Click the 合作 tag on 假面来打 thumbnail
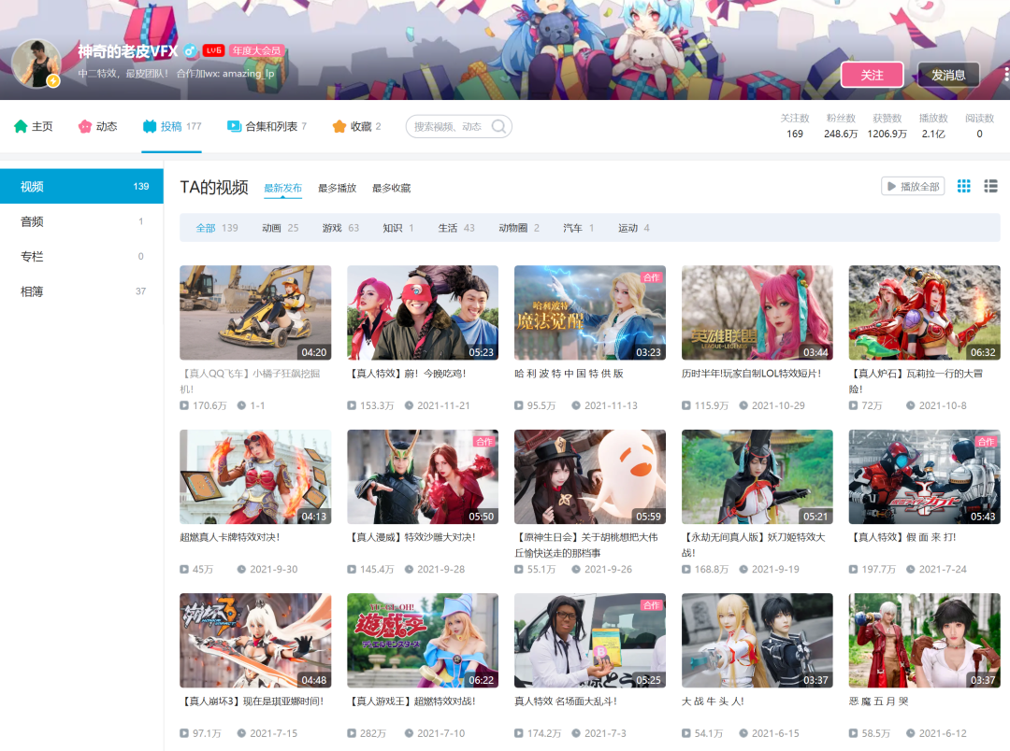 [x=987, y=442]
